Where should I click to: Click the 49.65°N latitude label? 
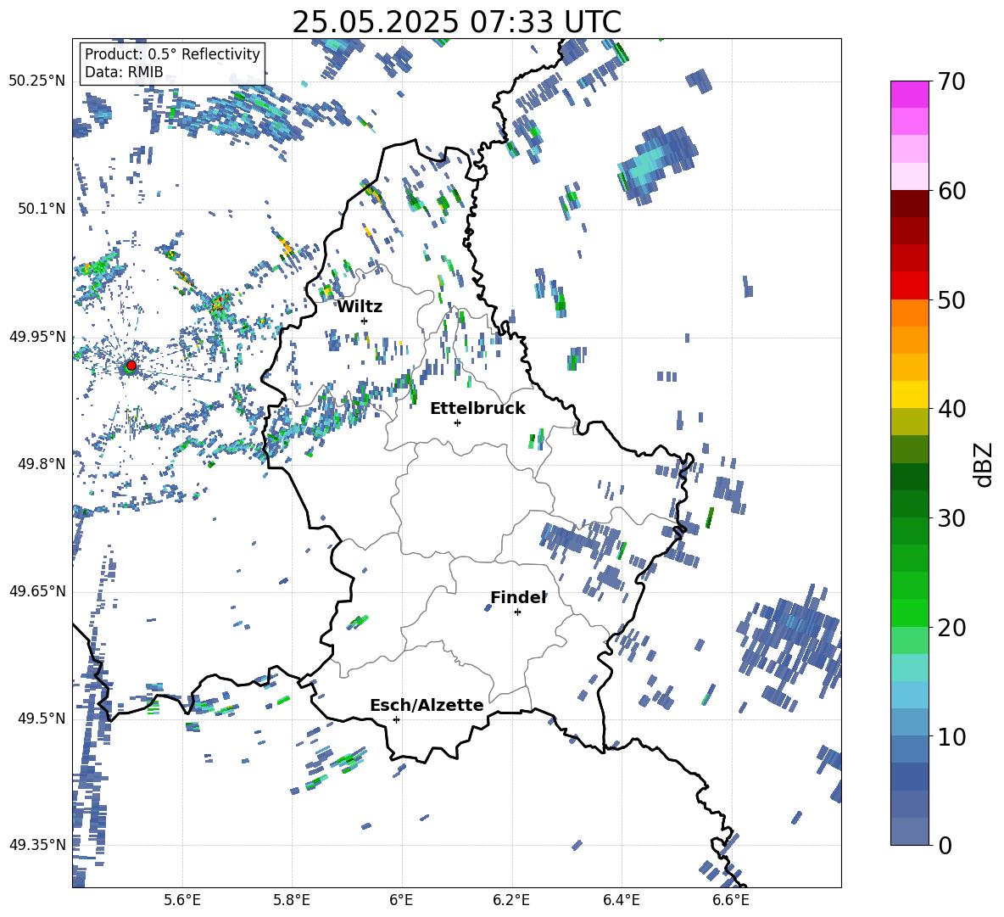[x=37, y=591]
